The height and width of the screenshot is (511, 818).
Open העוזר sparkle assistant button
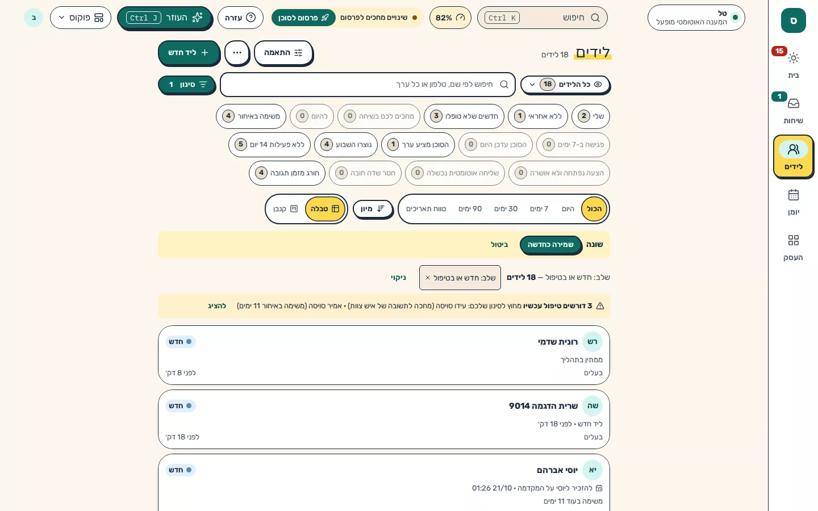[165, 18]
